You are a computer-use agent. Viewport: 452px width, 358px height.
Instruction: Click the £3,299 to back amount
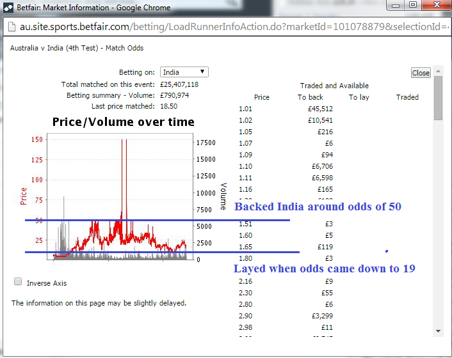pyautogui.click(x=322, y=316)
